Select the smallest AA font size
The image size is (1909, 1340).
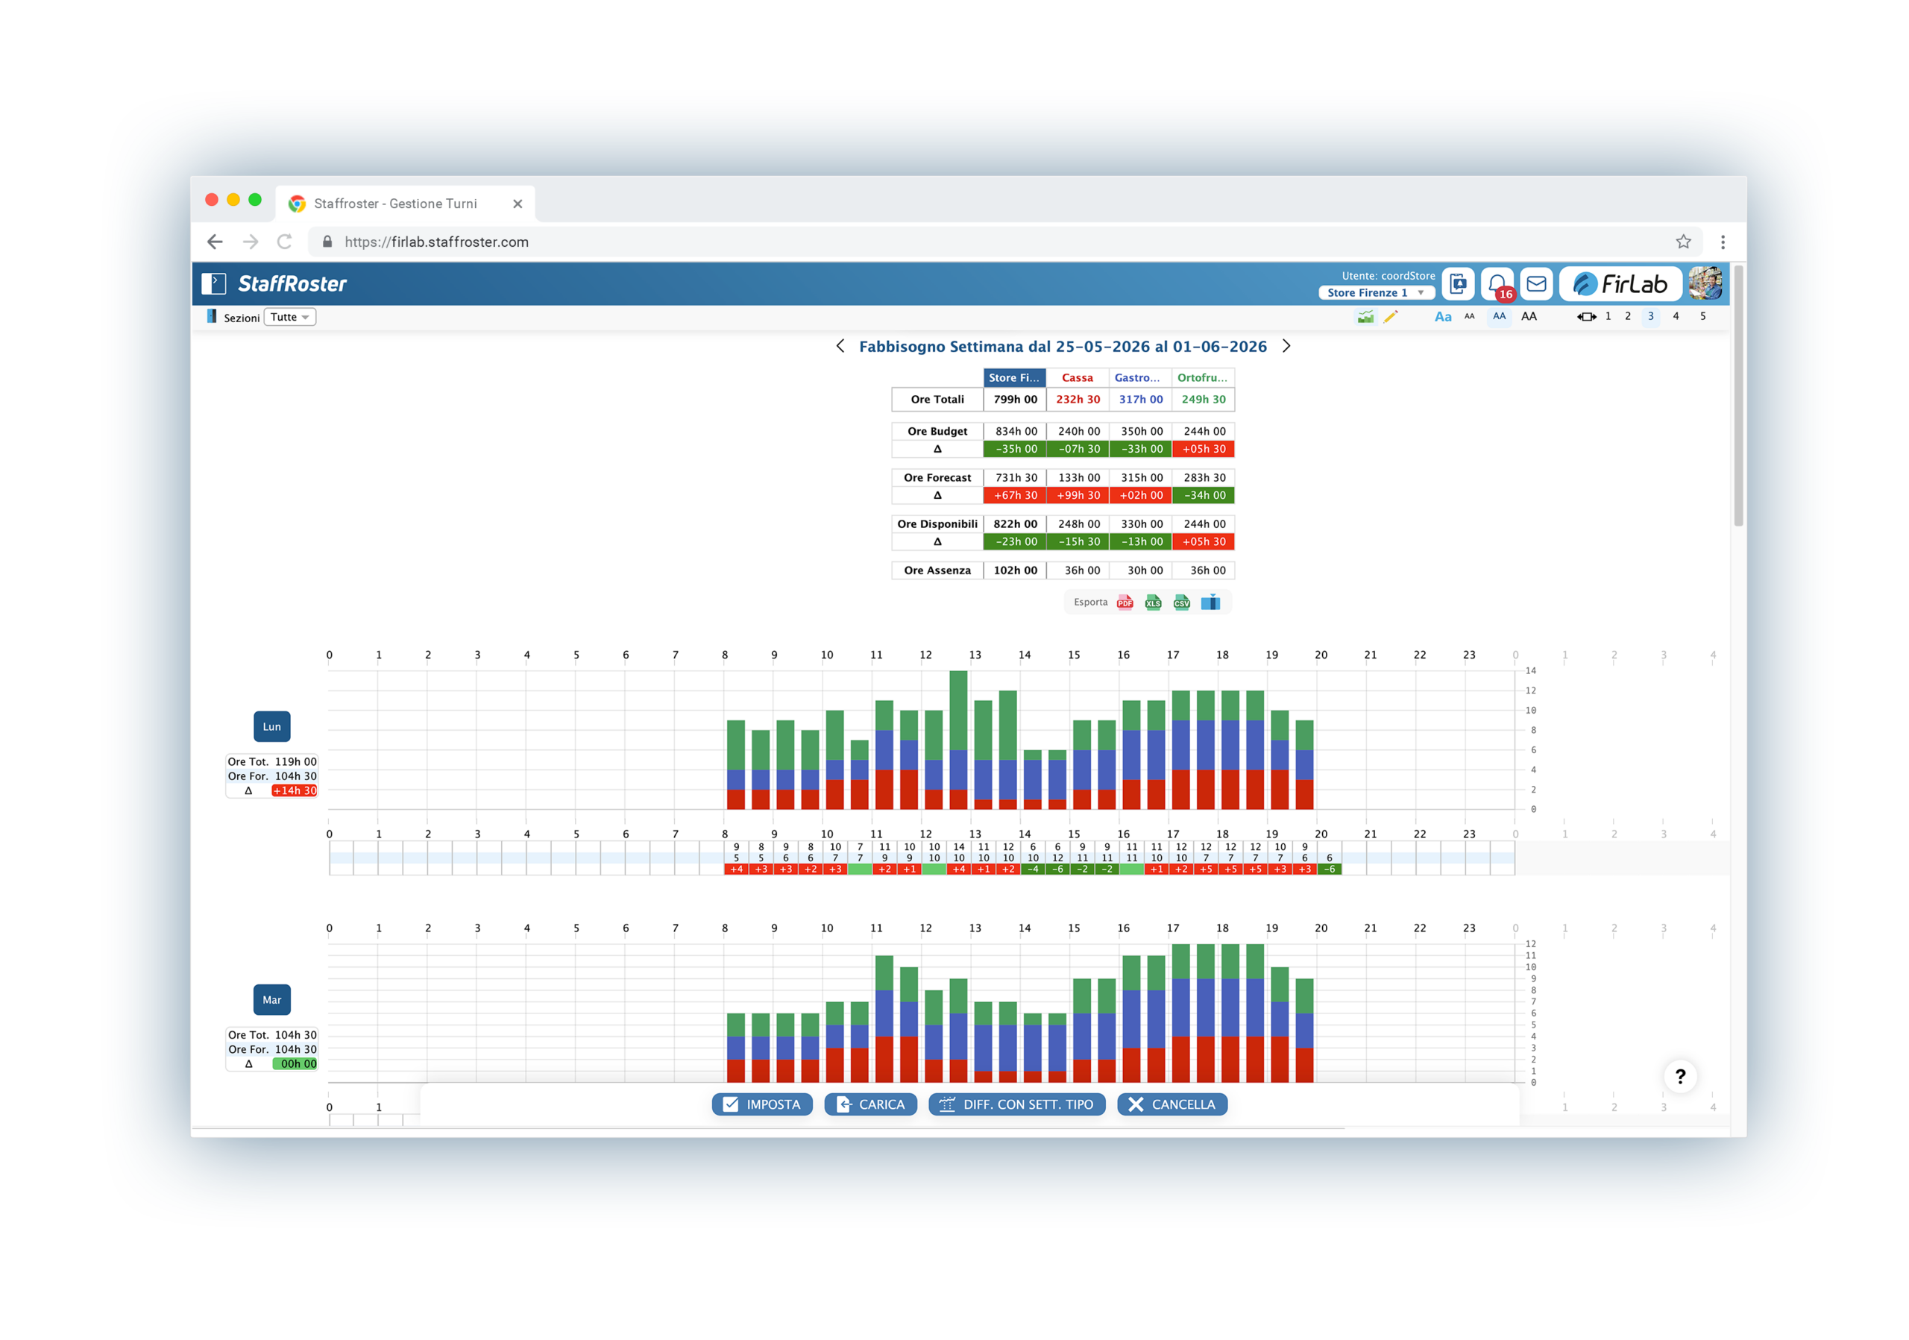pos(1469,316)
